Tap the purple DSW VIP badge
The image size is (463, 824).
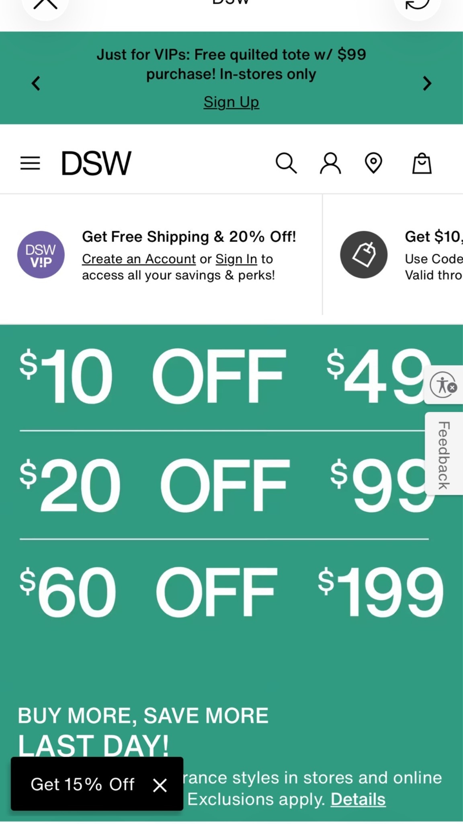coord(41,255)
